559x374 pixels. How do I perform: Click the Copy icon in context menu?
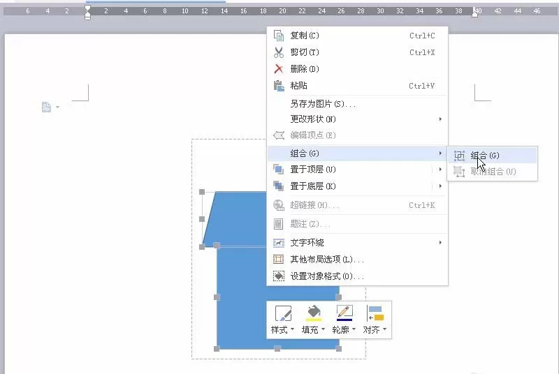pos(279,36)
